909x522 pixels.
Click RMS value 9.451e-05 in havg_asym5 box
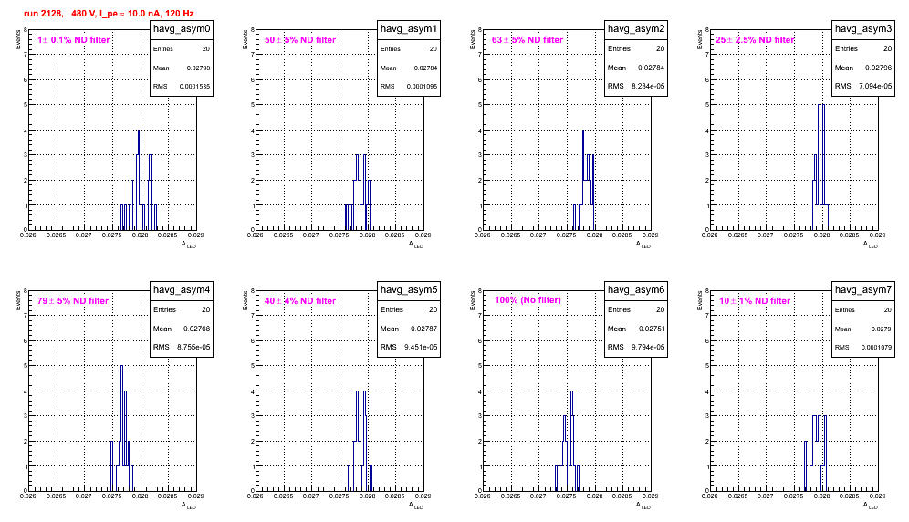421,347
